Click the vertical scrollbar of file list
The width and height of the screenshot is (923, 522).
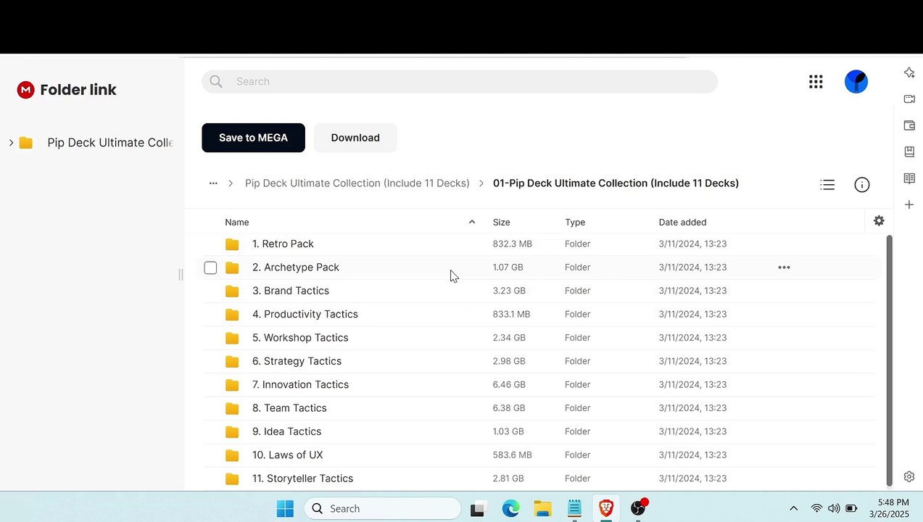pyautogui.click(x=890, y=360)
